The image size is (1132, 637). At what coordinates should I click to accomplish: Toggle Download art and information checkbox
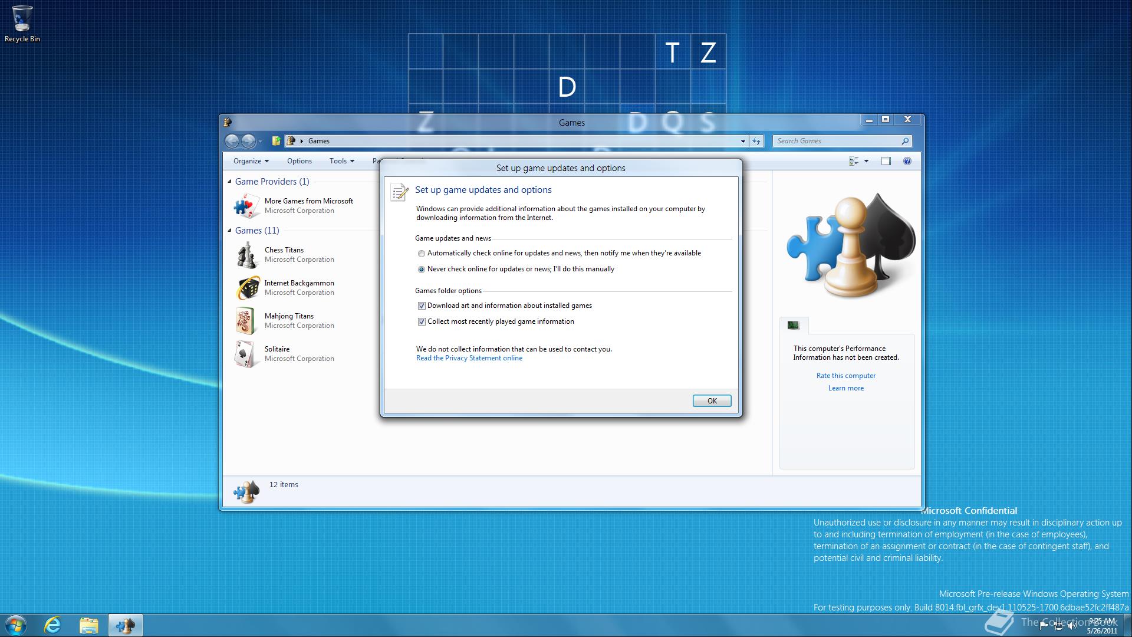tap(422, 306)
